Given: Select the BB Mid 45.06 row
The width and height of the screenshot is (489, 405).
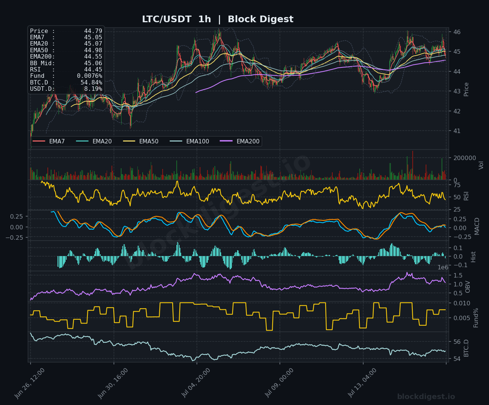Looking at the screenshot, I should click(66, 63).
